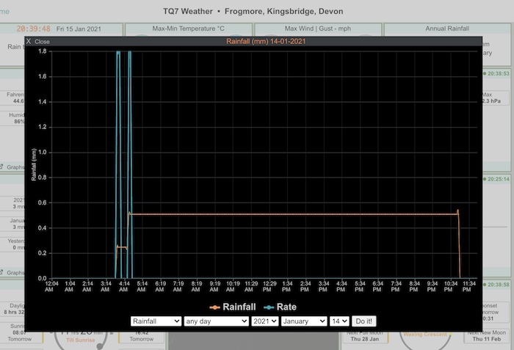
Task: Click the 1.8 y-axis value
Action: pyautogui.click(x=43, y=51)
